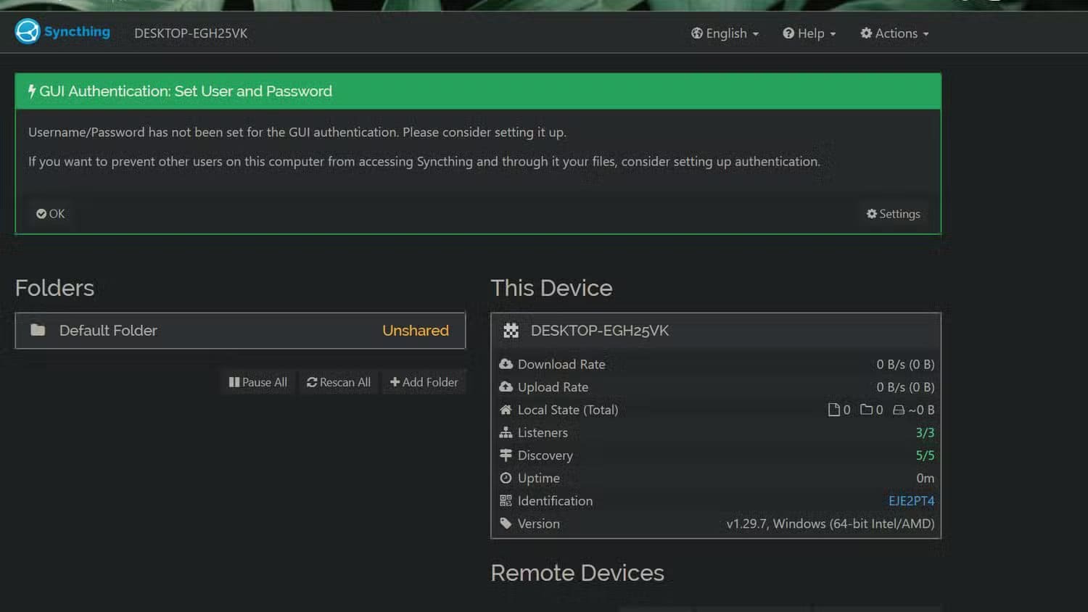Click the Uptime clock icon

506,478
